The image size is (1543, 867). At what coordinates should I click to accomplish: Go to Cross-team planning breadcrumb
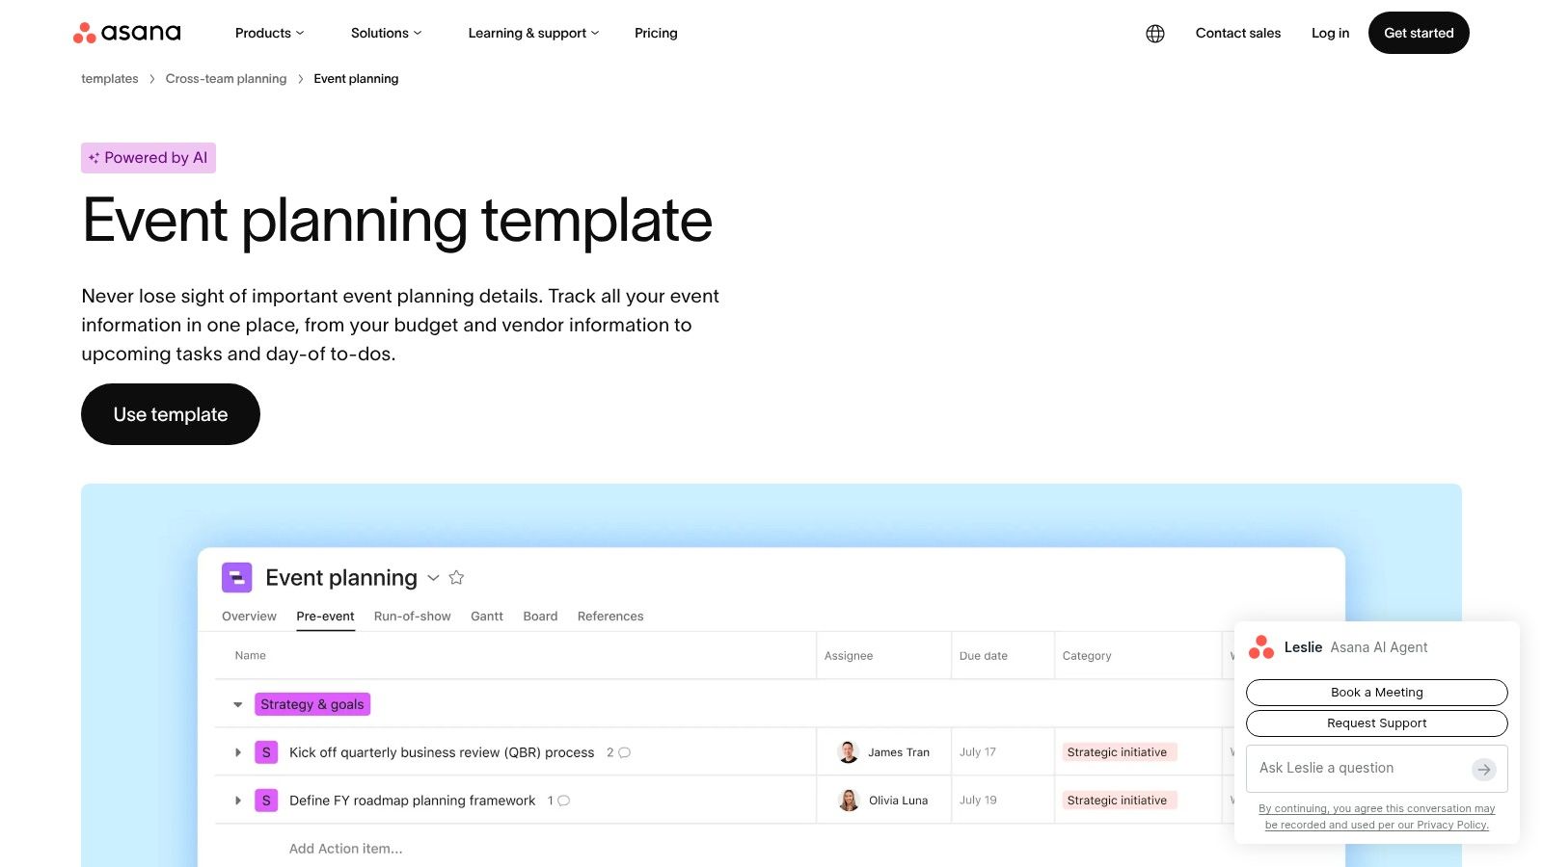coord(226,79)
